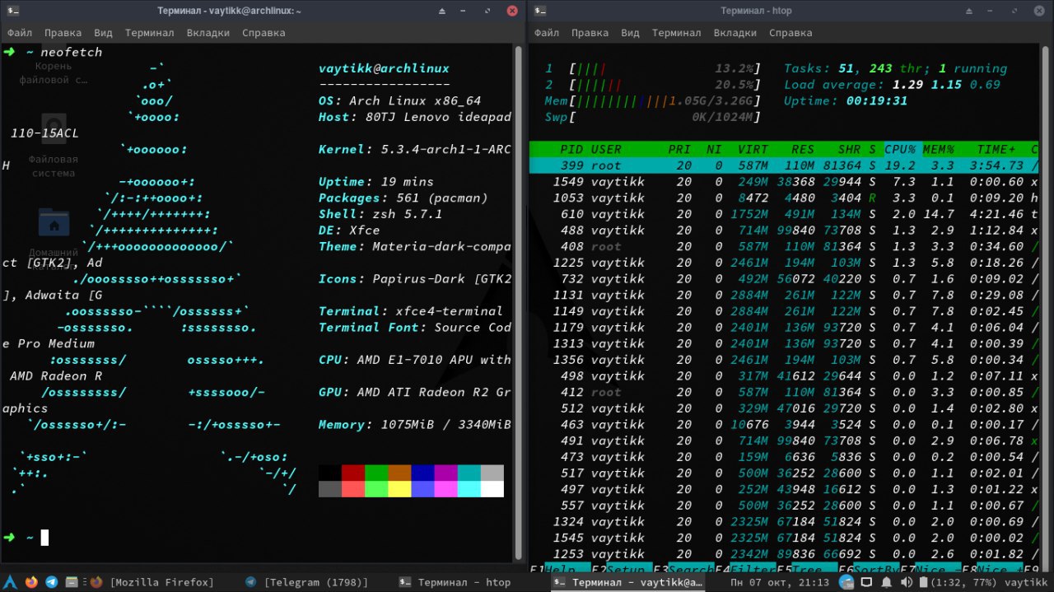This screenshot has height=592, width=1054.
Task: Click the shell prompt cursor in left terminal
Action: 45,538
